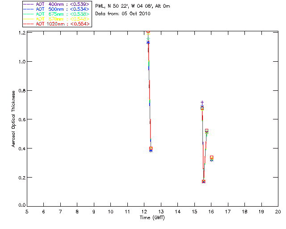This screenshot has width=286, height=229.
Task: Click the red square data point near 0.4 at 12.4h
Action: coord(151,148)
